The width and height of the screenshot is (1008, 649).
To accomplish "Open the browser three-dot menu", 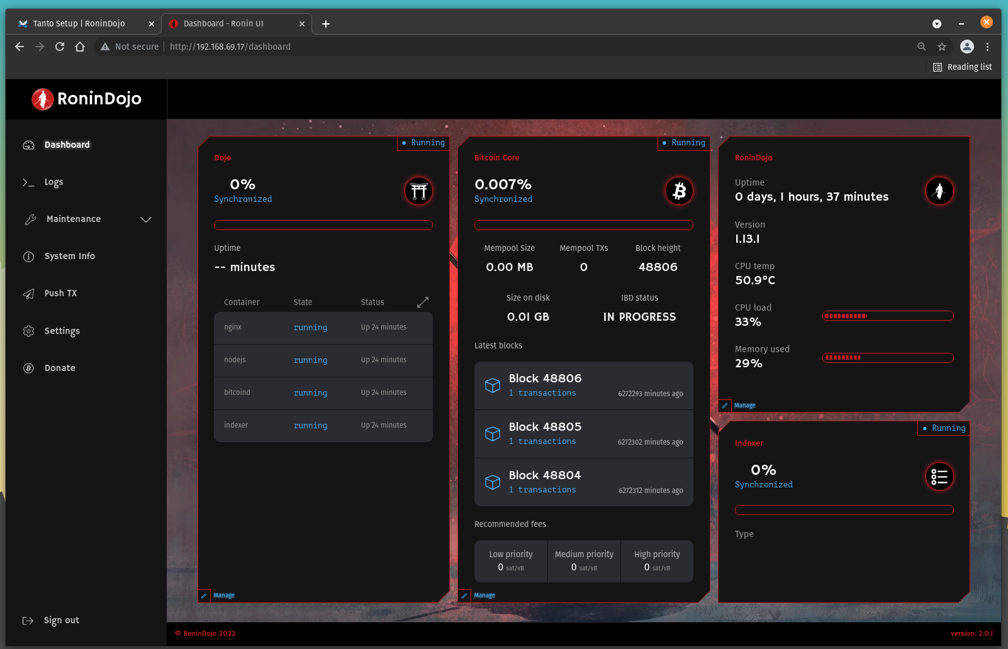I will [987, 47].
